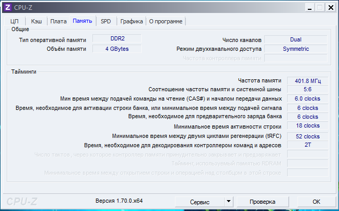
Task: Open the О программе tab
Action: [166, 21]
